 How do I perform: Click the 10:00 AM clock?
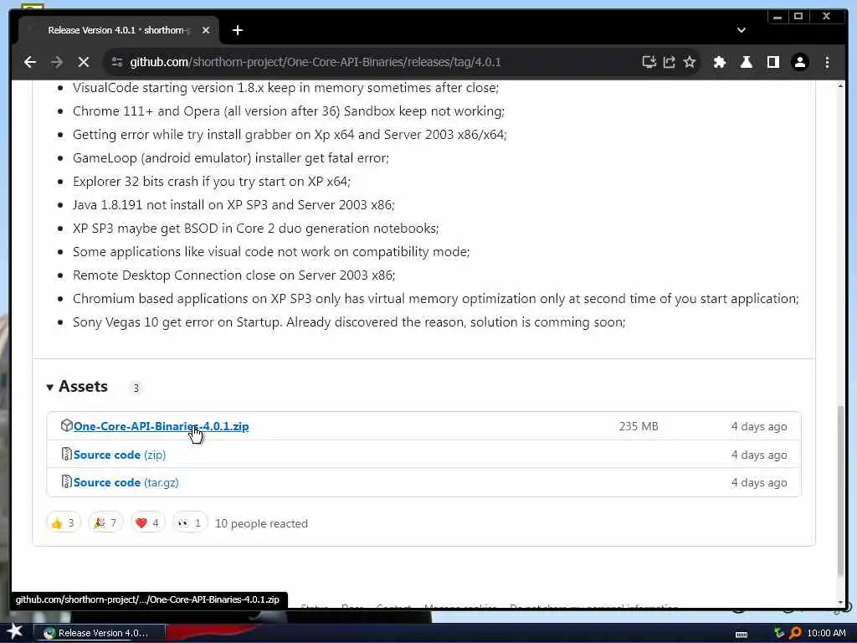coord(826,633)
